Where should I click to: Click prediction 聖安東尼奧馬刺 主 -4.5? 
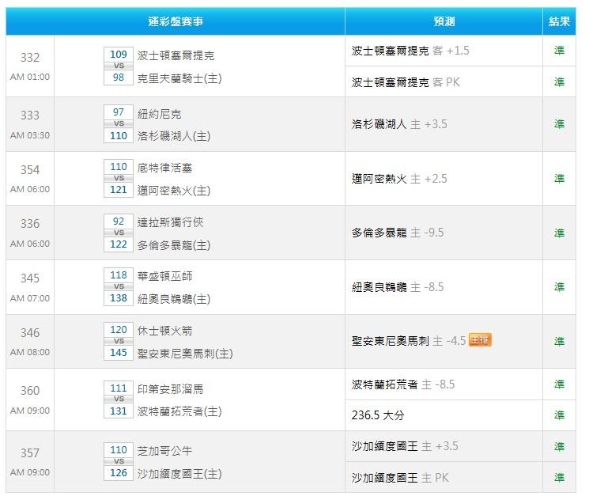tap(409, 341)
